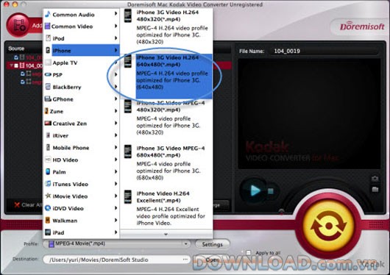Start conversion with the round convert button
Screen dimensions: 390x275
click(x=328, y=226)
